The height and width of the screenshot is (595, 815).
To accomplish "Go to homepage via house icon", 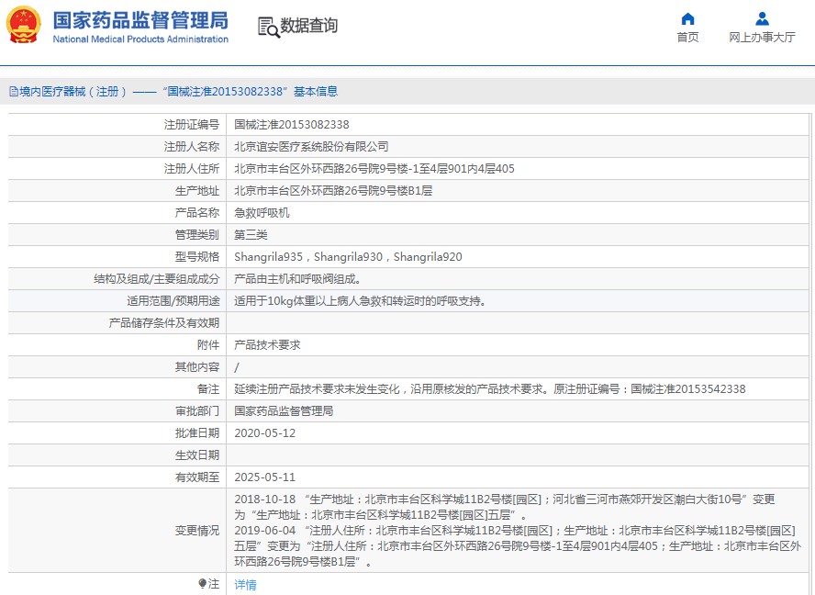I will pyautogui.click(x=687, y=19).
